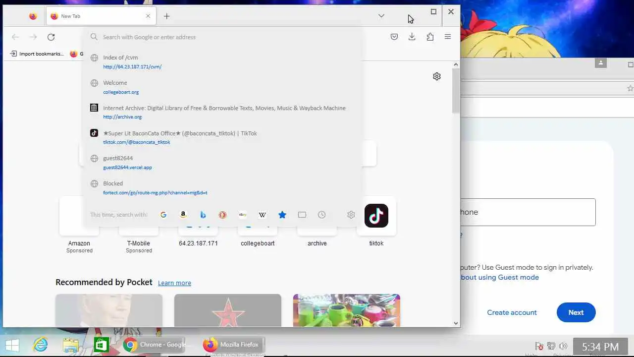Image resolution: width=634 pixels, height=357 pixels.
Task: Search with Wikipedia engine icon
Action: [x=263, y=215]
